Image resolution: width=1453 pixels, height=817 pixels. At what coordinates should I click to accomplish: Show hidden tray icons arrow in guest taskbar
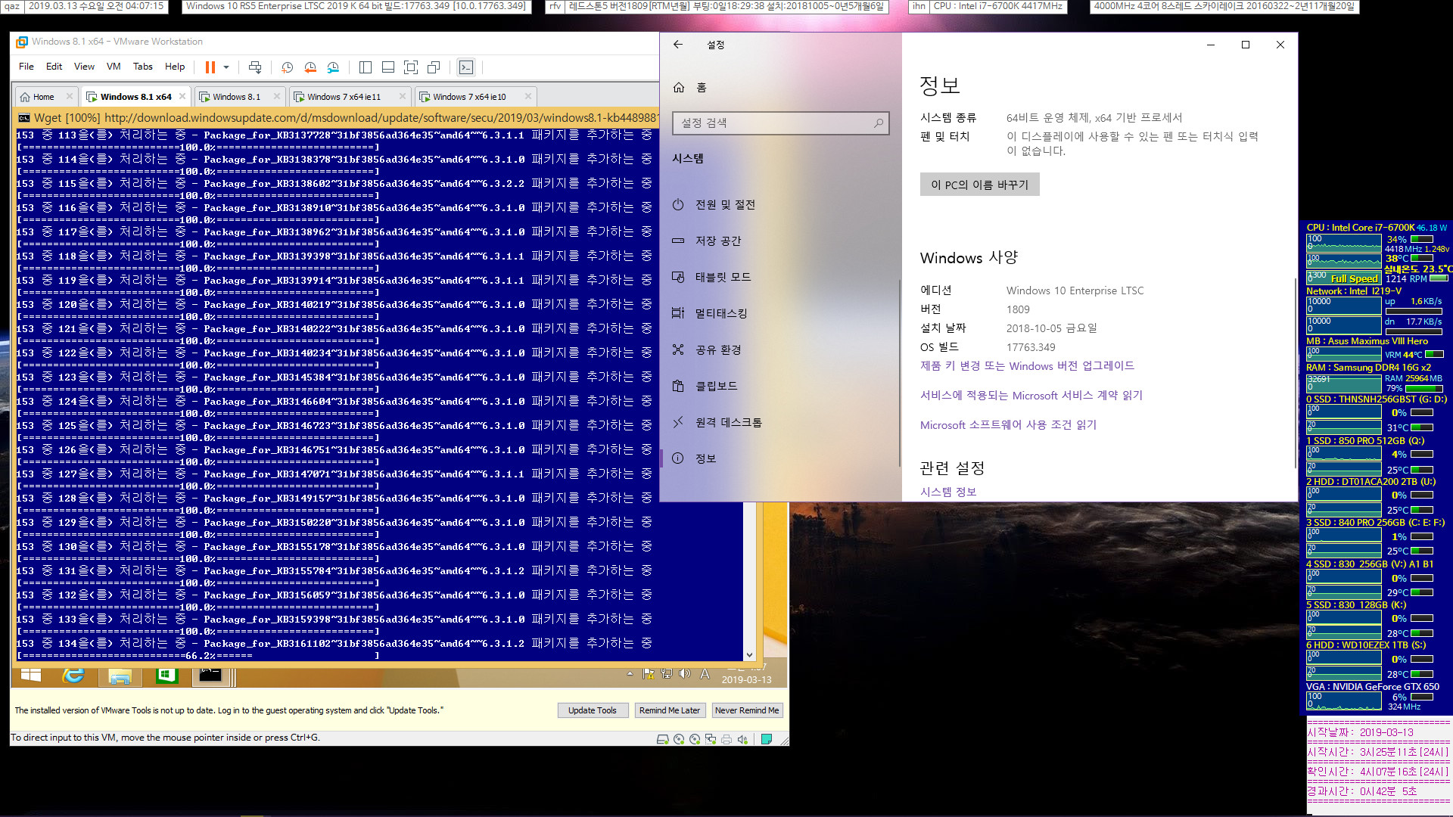coord(630,673)
